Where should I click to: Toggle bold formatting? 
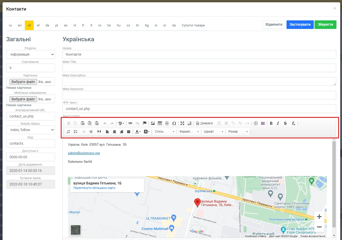tap(271, 123)
